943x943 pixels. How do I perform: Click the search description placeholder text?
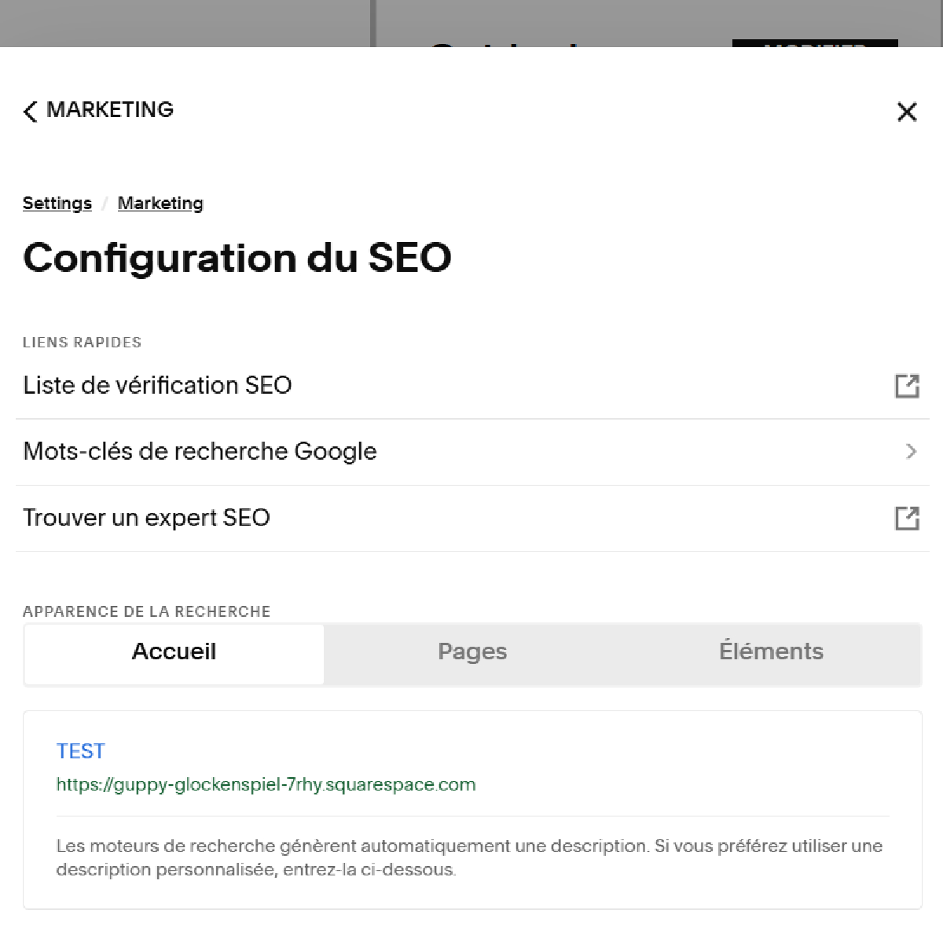pyautogui.click(x=469, y=858)
